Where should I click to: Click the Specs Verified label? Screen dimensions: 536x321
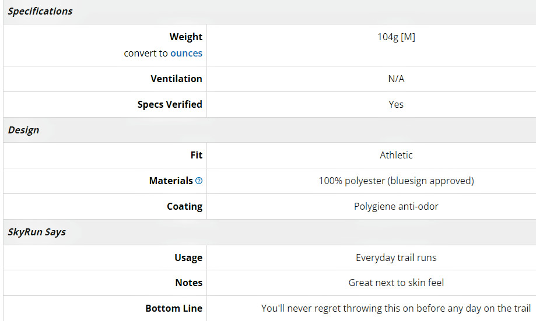pos(170,104)
